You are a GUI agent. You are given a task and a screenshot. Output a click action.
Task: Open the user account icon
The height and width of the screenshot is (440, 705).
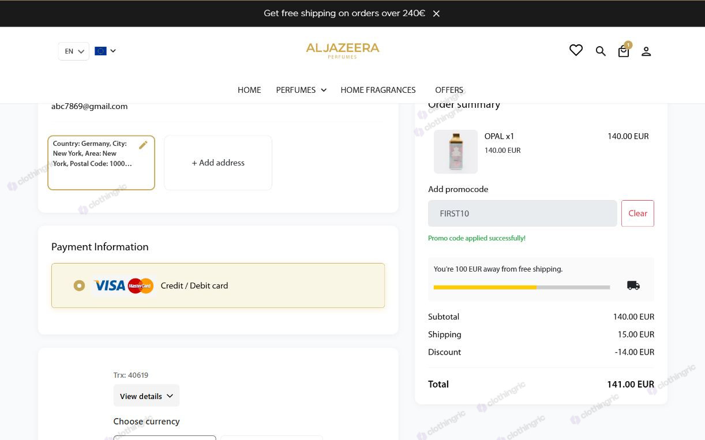click(646, 51)
